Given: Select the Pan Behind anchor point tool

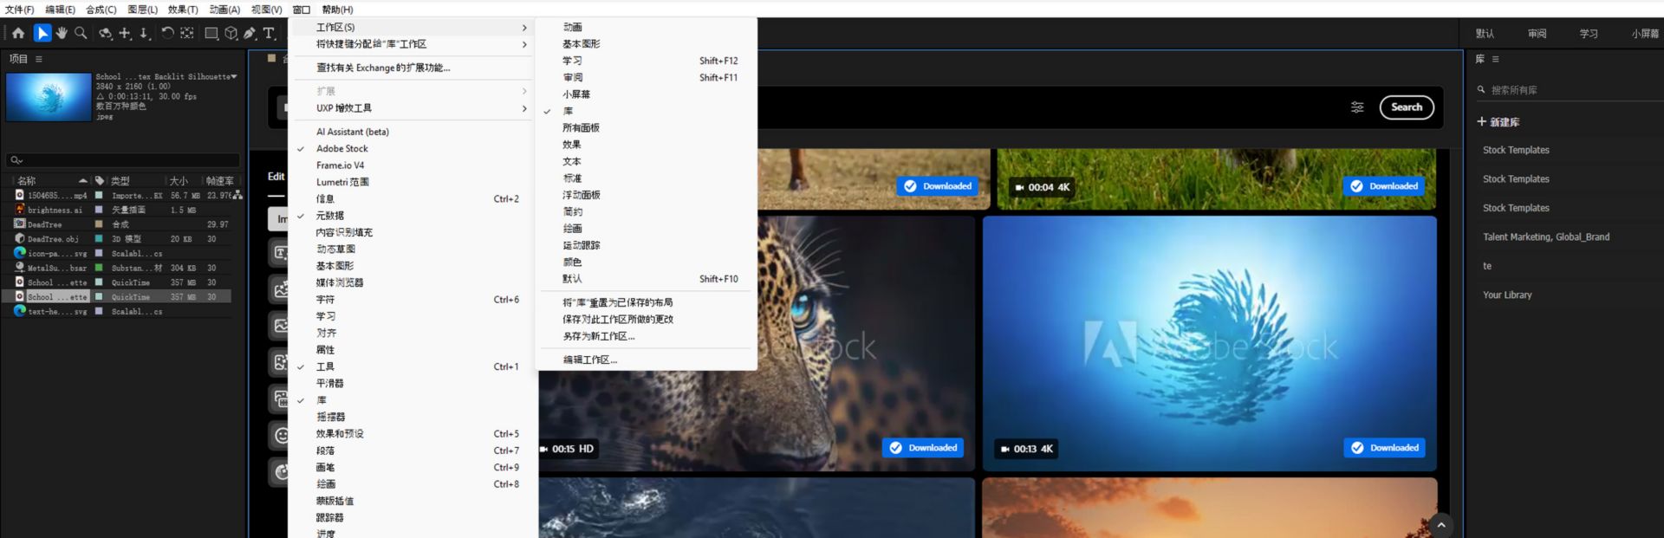Looking at the screenshot, I should (186, 33).
